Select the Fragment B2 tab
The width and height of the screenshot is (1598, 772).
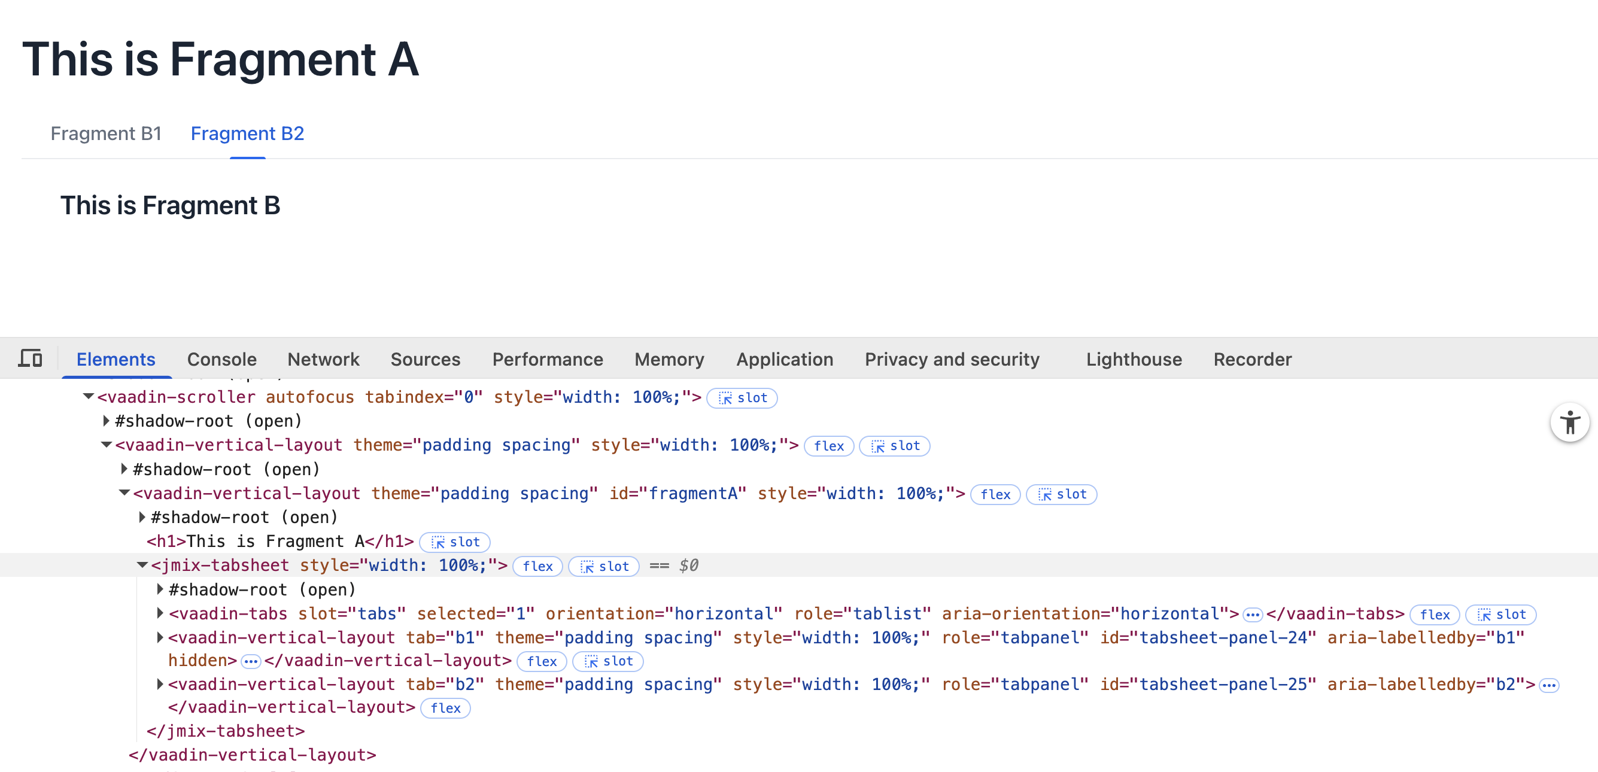248,133
